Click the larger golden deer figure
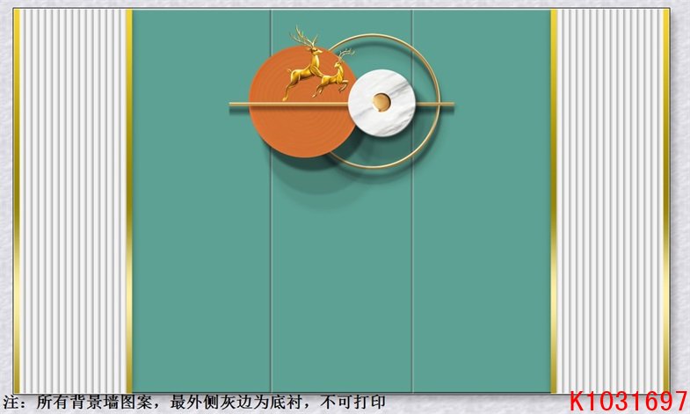Viewport: 690px width, 414px height. [x=302, y=63]
